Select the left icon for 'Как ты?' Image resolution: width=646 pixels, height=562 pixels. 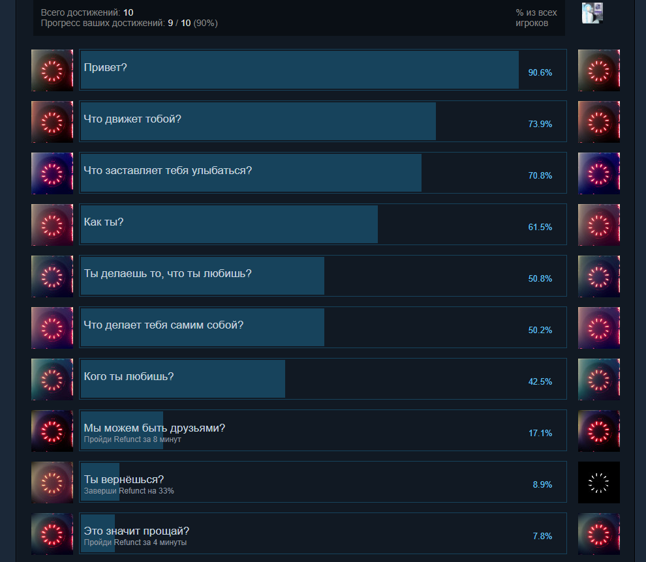pos(52,225)
